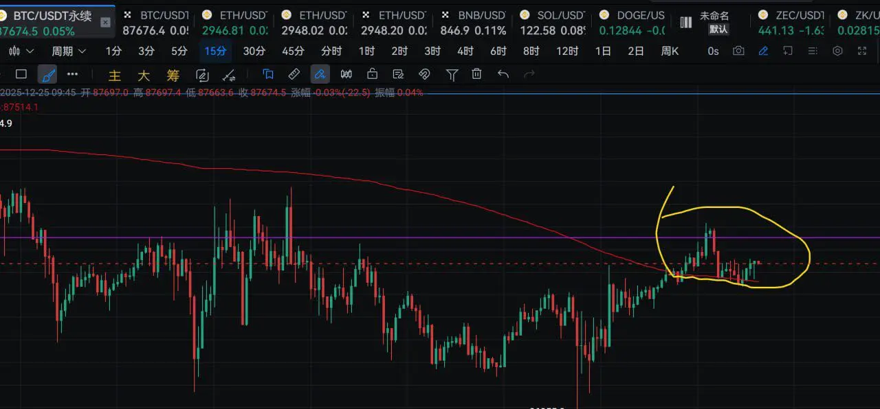Enter fullscreen mode
880x409 pixels.
tap(862, 51)
